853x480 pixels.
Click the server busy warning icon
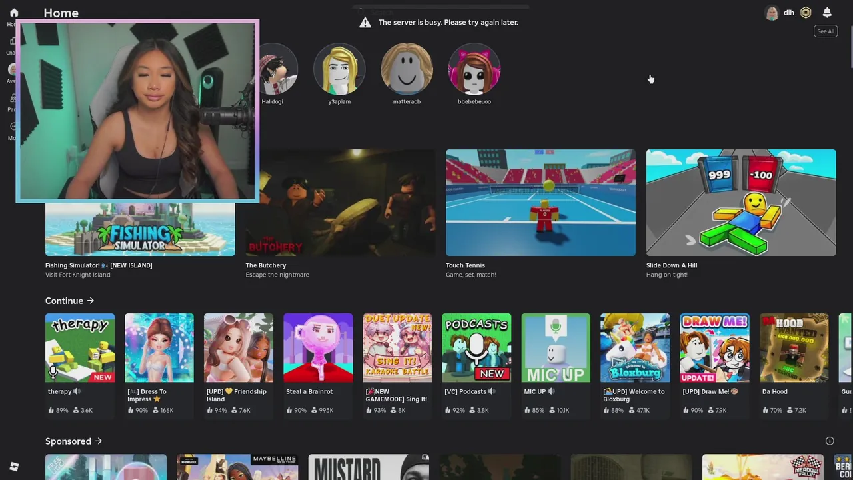tap(365, 23)
